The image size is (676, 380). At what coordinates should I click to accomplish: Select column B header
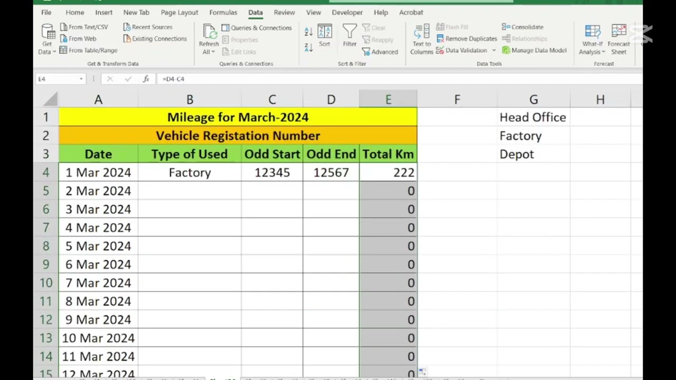[190, 100]
